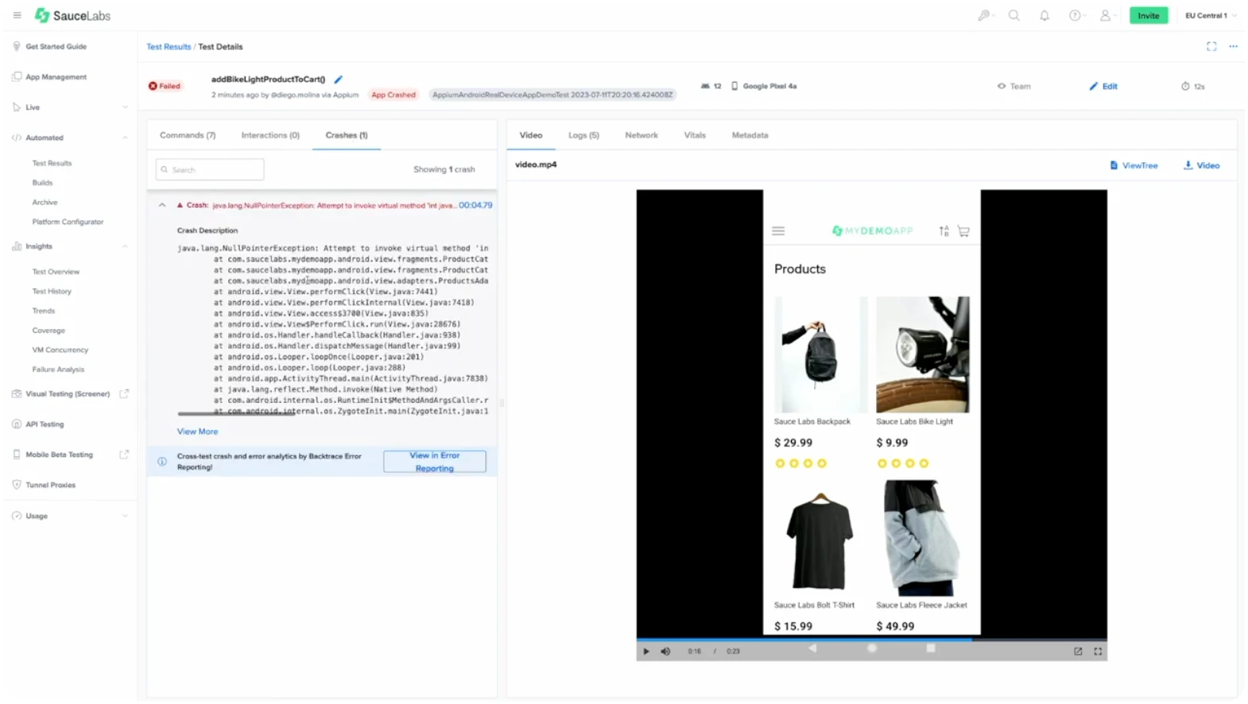Viewport: 1248px width, 704px height.
Task: Open Test Results sidebar item
Action: pos(52,163)
